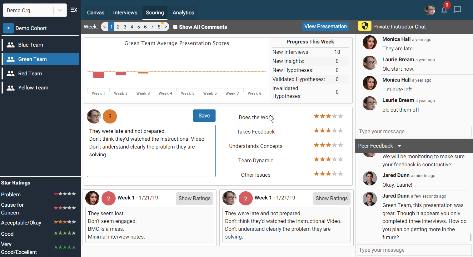Go to next week arrow
The image size is (473, 257).
point(166,27)
